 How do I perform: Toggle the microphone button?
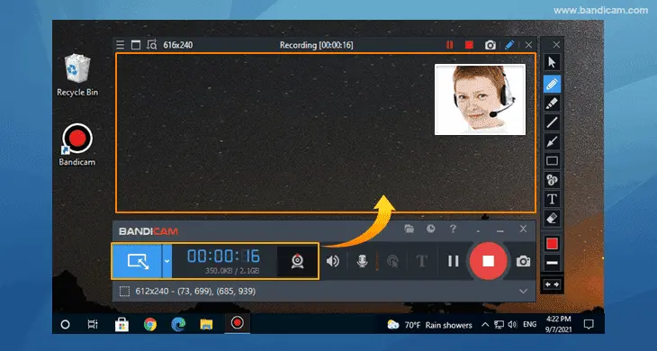(363, 261)
